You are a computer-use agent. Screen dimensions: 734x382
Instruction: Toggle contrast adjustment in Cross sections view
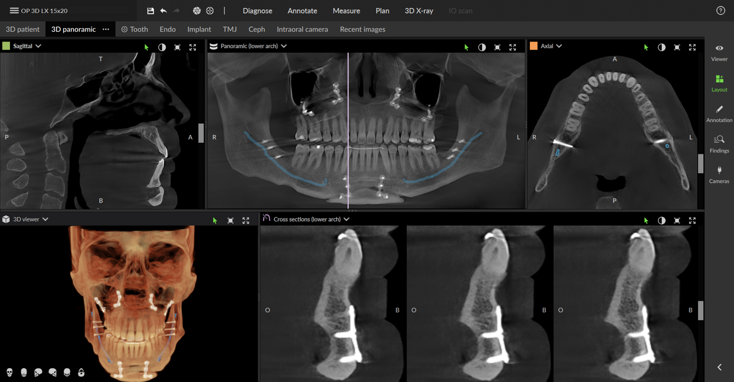click(662, 220)
